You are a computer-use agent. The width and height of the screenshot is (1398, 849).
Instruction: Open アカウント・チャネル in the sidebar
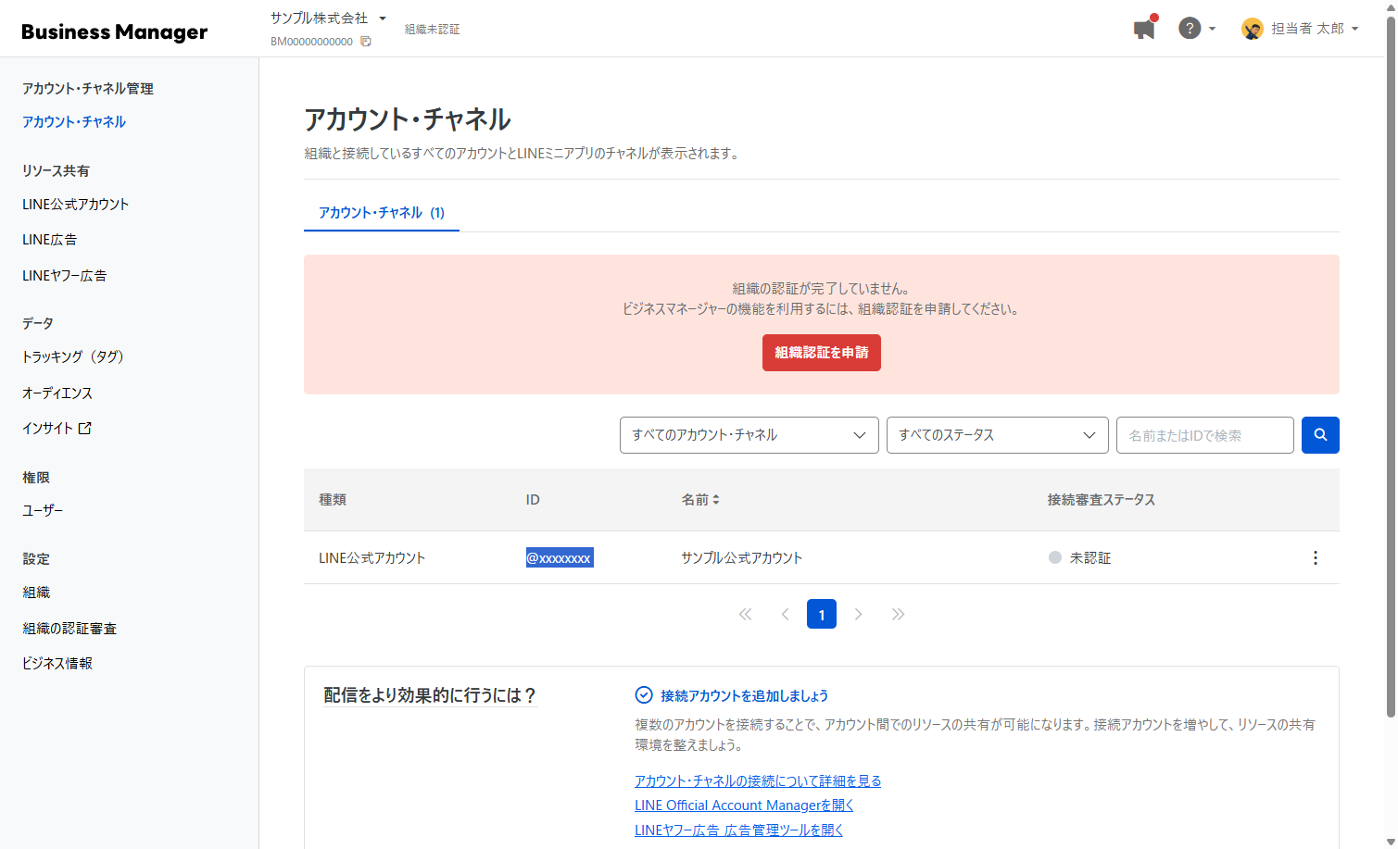[74, 122]
